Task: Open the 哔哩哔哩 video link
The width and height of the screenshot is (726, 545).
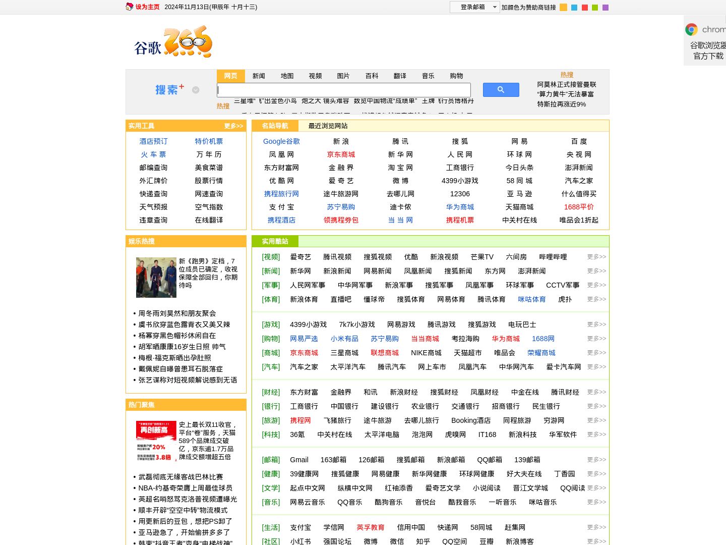Action: click(553, 257)
